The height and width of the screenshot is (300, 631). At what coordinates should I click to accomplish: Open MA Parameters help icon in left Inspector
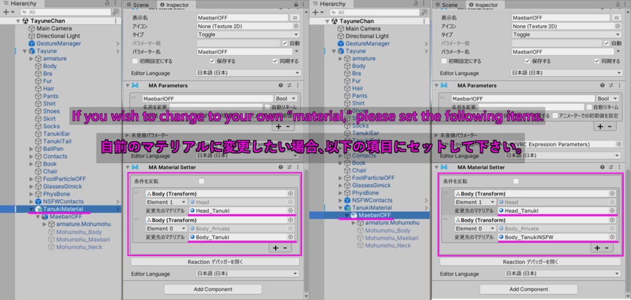281,85
